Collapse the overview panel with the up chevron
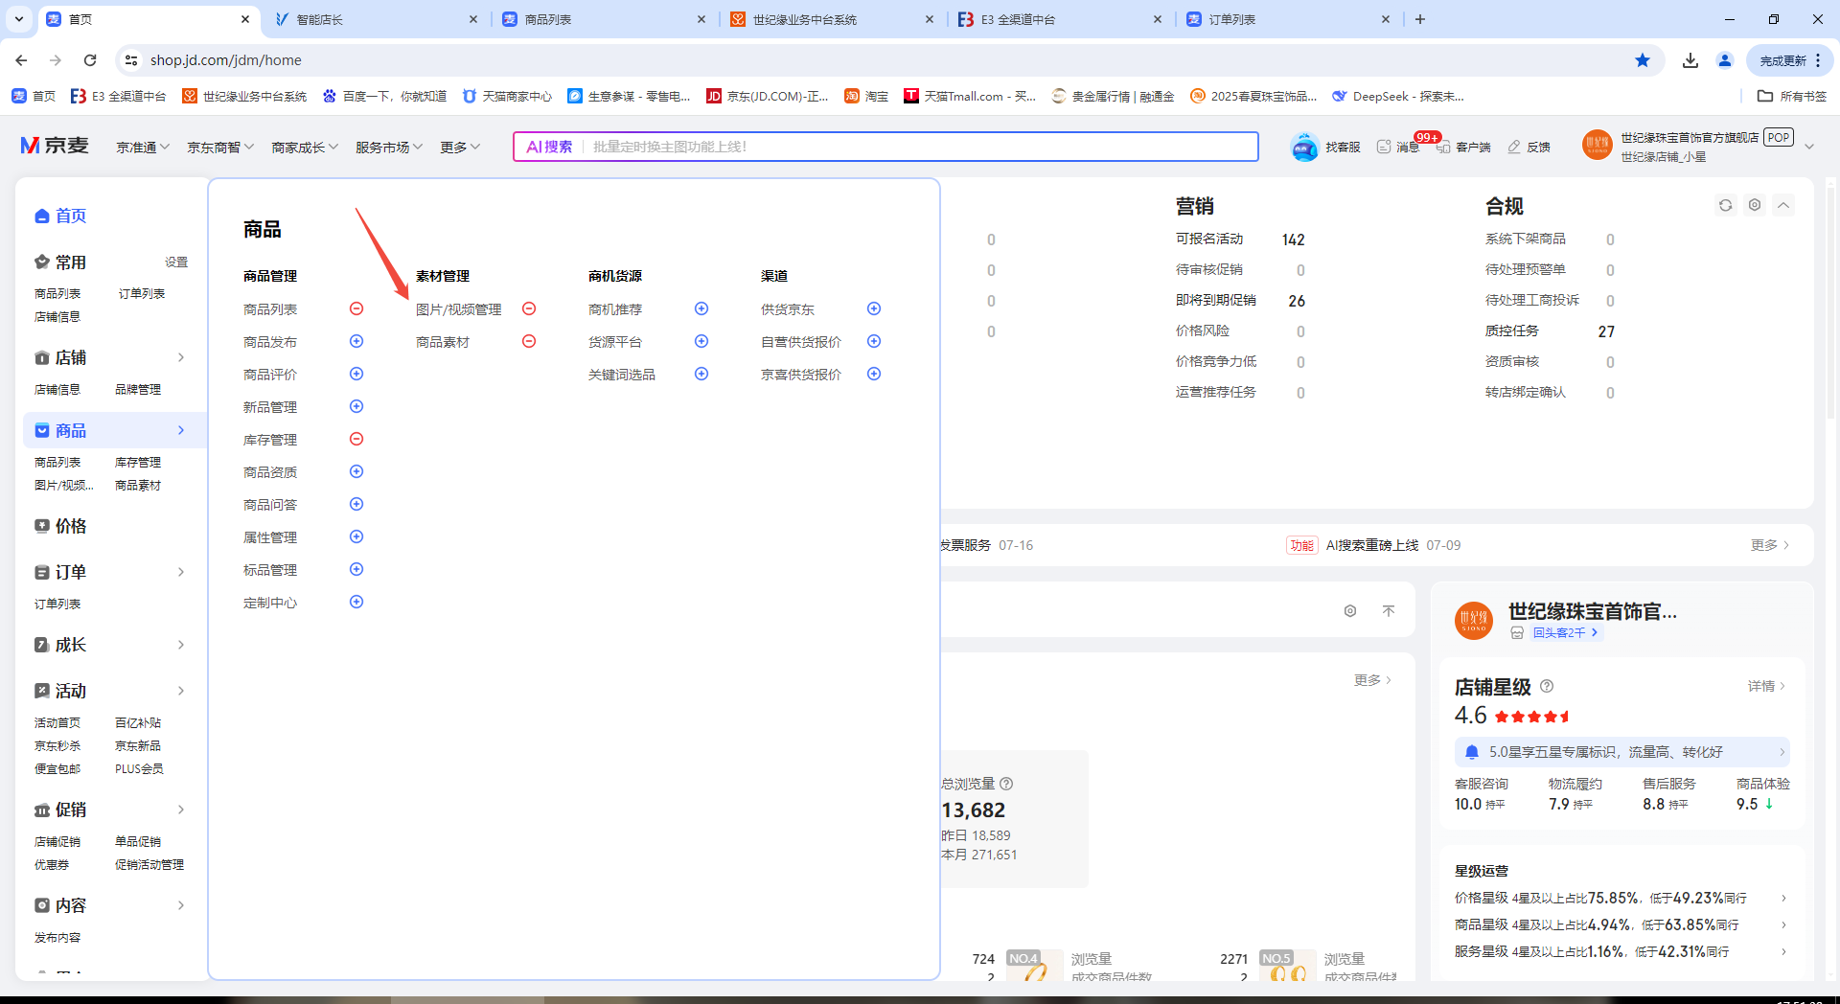The width and height of the screenshot is (1840, 1004). [x=1783, y=205]
